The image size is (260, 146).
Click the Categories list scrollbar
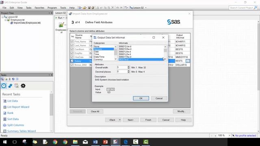115,53
